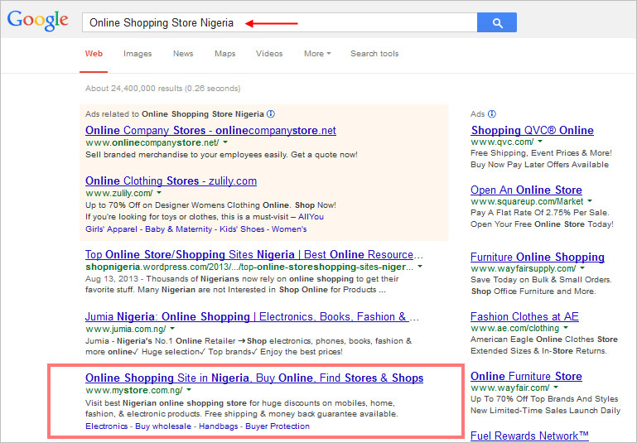
Task: Click 'Free Shipping, Event Prices & More!' text
Action: click(541, 153)
